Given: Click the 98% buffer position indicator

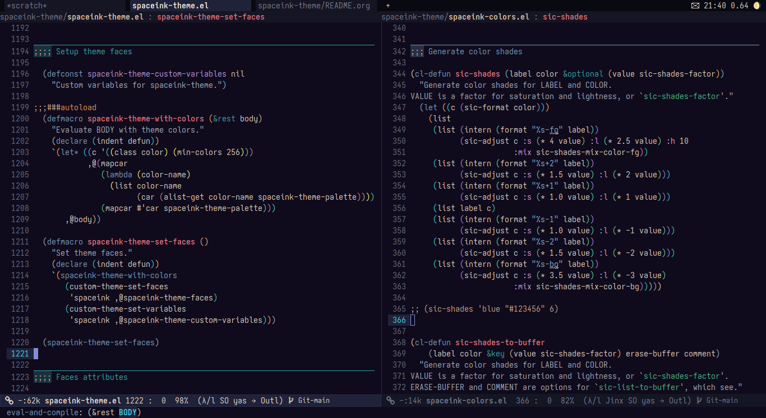Looking at the screenshot, I should point(182,401).
